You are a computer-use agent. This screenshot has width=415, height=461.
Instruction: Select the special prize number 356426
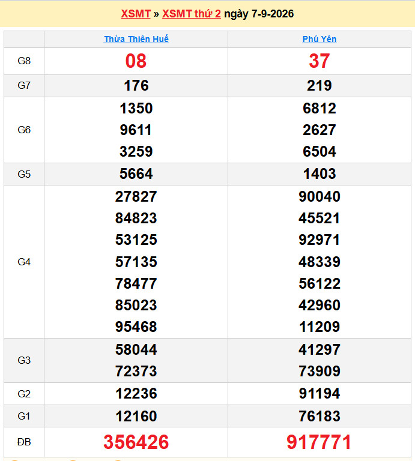click(136, 442)
